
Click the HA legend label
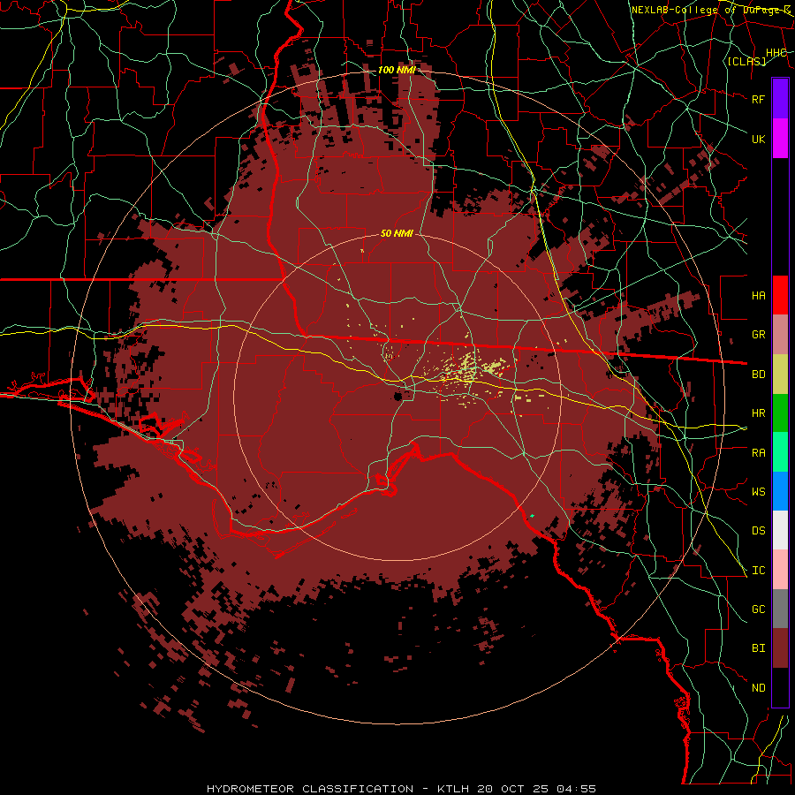pyautogui.click(x=758, y=296)
